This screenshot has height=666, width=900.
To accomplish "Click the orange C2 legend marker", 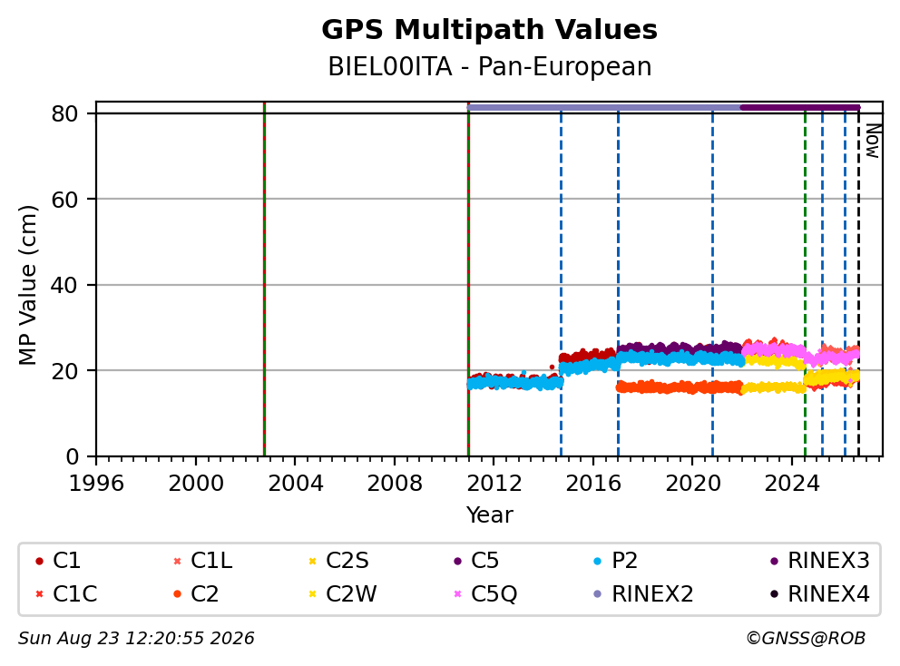I will click(177, 594).
